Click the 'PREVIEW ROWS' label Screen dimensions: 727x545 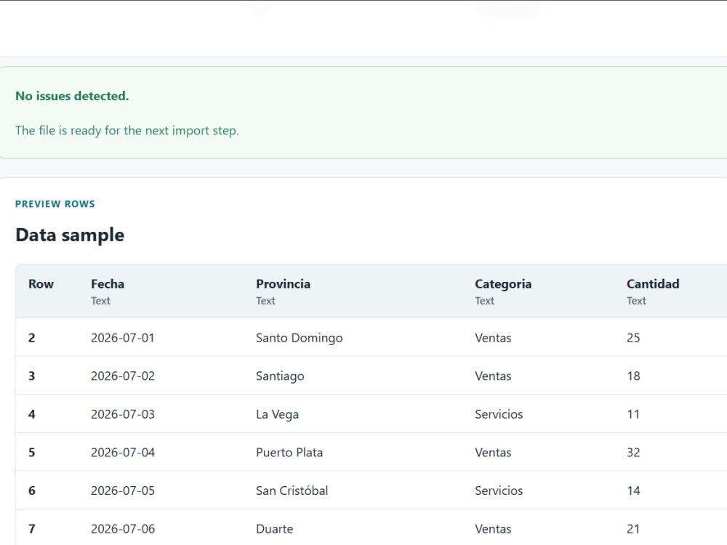coord(55,204)
